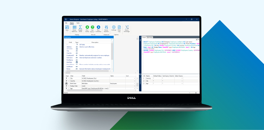This screenshot has width=264, height=130.
Task: Click the Default Value column header
Action: click(157, 76)
